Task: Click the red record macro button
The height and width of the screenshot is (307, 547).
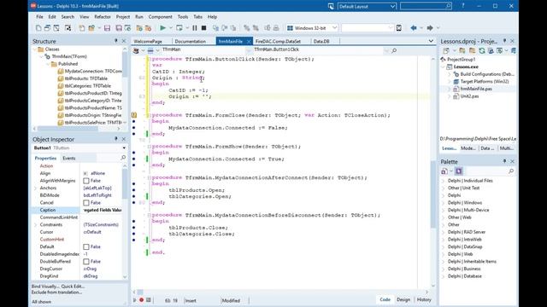Action: (x=141, y=299)
